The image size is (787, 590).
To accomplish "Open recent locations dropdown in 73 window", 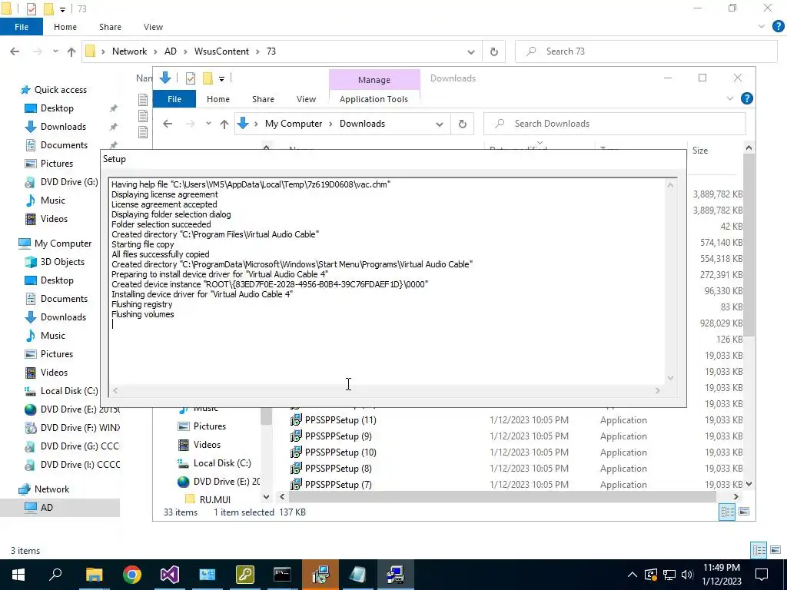I will [55, 51].
